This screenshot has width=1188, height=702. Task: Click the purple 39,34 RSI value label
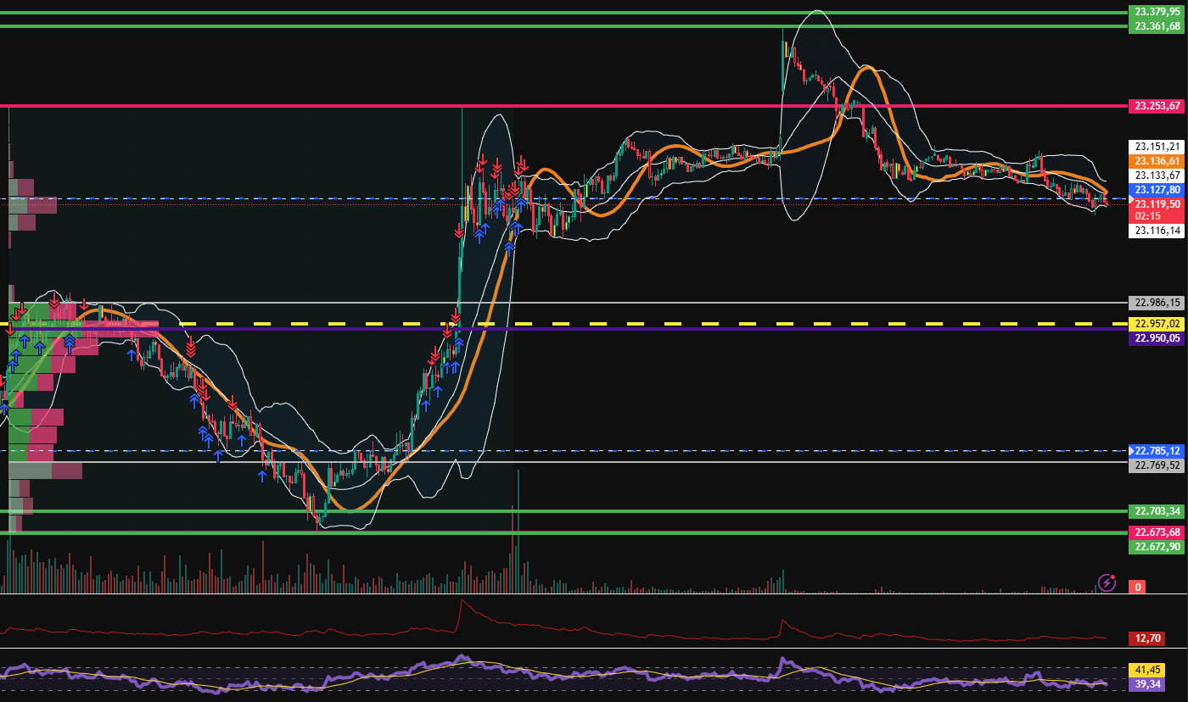[1146, 683]
